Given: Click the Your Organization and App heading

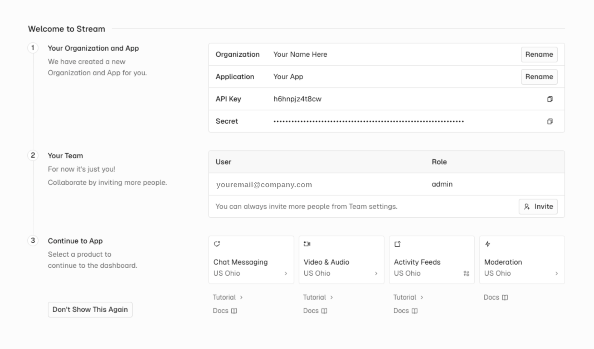Looking at the screenshot, I should (93, 48).
